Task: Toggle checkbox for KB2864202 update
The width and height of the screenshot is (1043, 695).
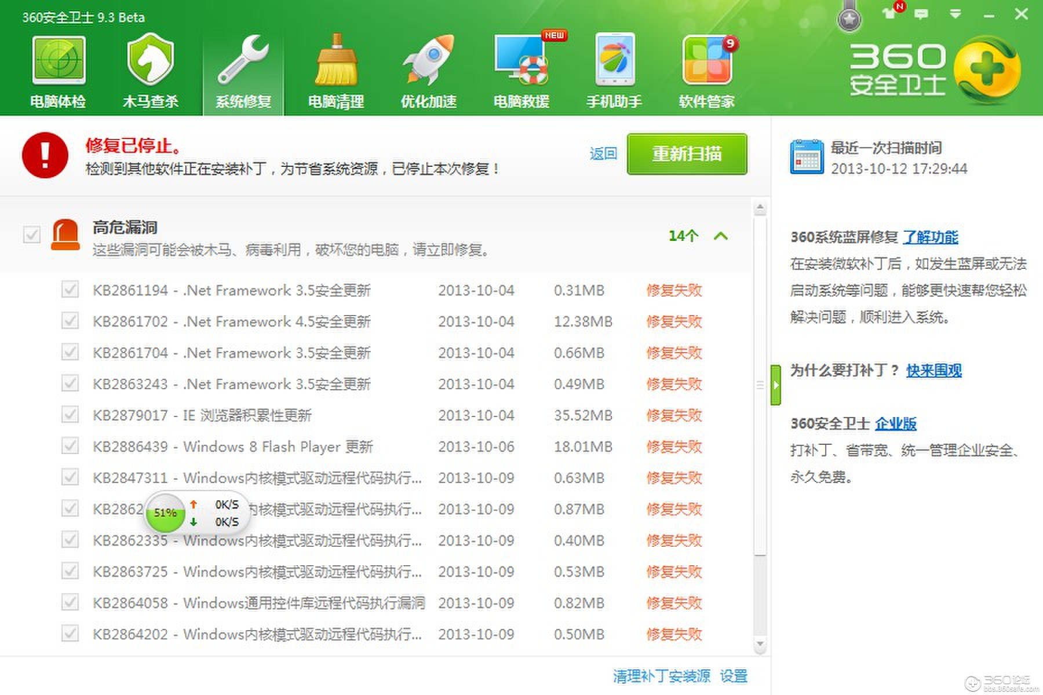Action: click(70, 634)
